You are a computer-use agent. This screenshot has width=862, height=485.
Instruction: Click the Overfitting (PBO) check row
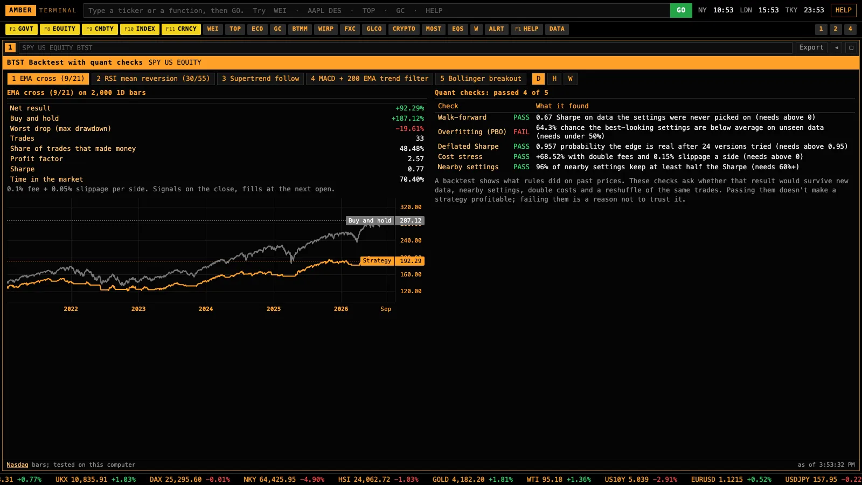point(646,132)
